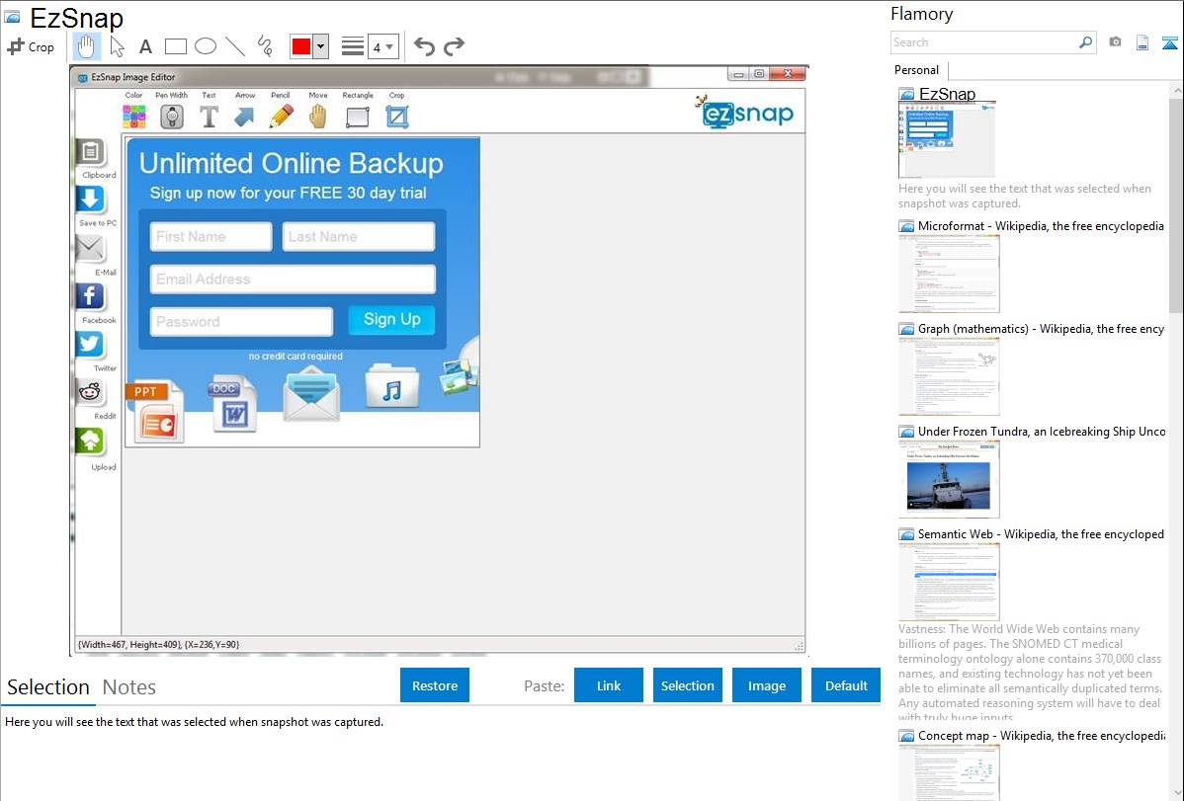The width and height of the screenshot is (1184, 801).
Task: Click the camera capture icon
Action: tap(1115, 42)
